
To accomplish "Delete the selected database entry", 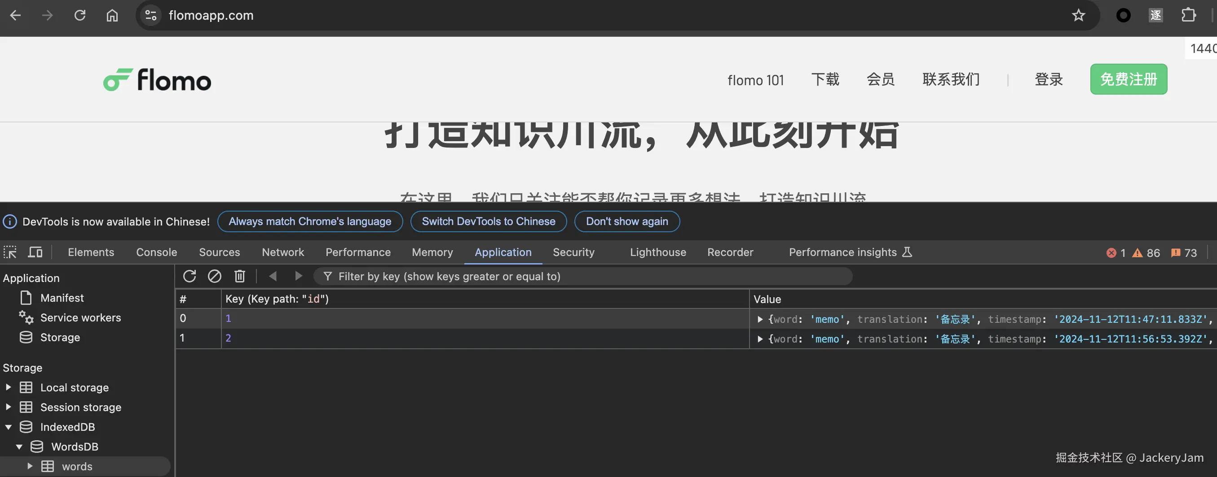I will 239,276.
